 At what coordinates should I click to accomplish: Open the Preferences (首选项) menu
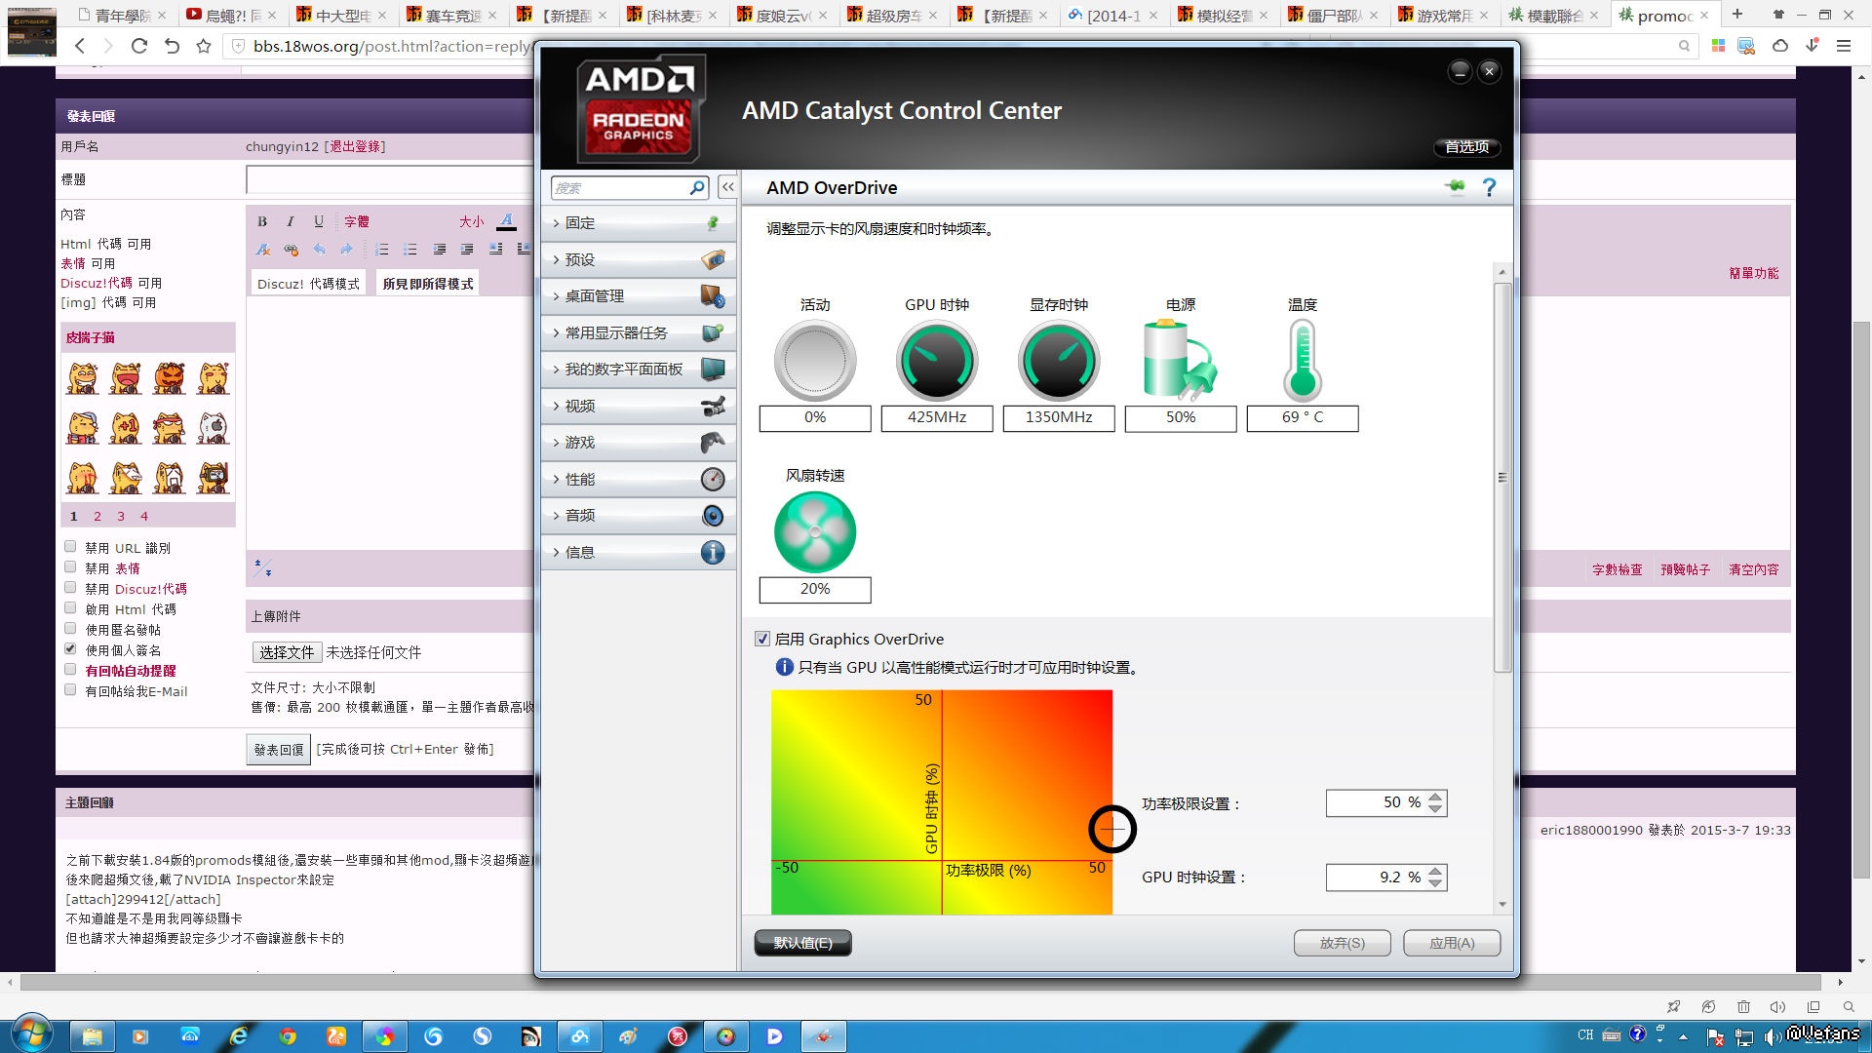[1466, 146]
